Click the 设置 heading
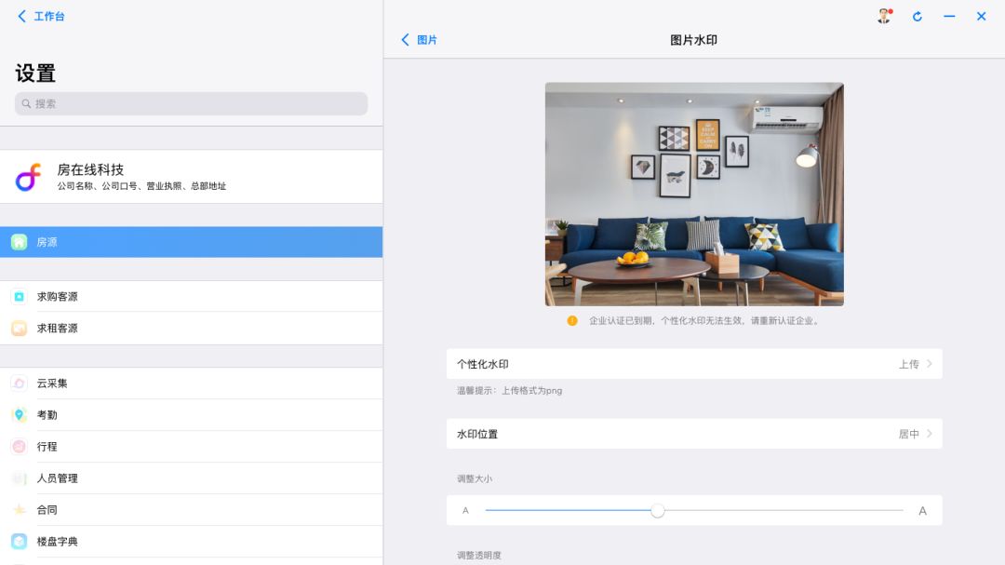This screenshot has width=1005, height=565. 35,74
